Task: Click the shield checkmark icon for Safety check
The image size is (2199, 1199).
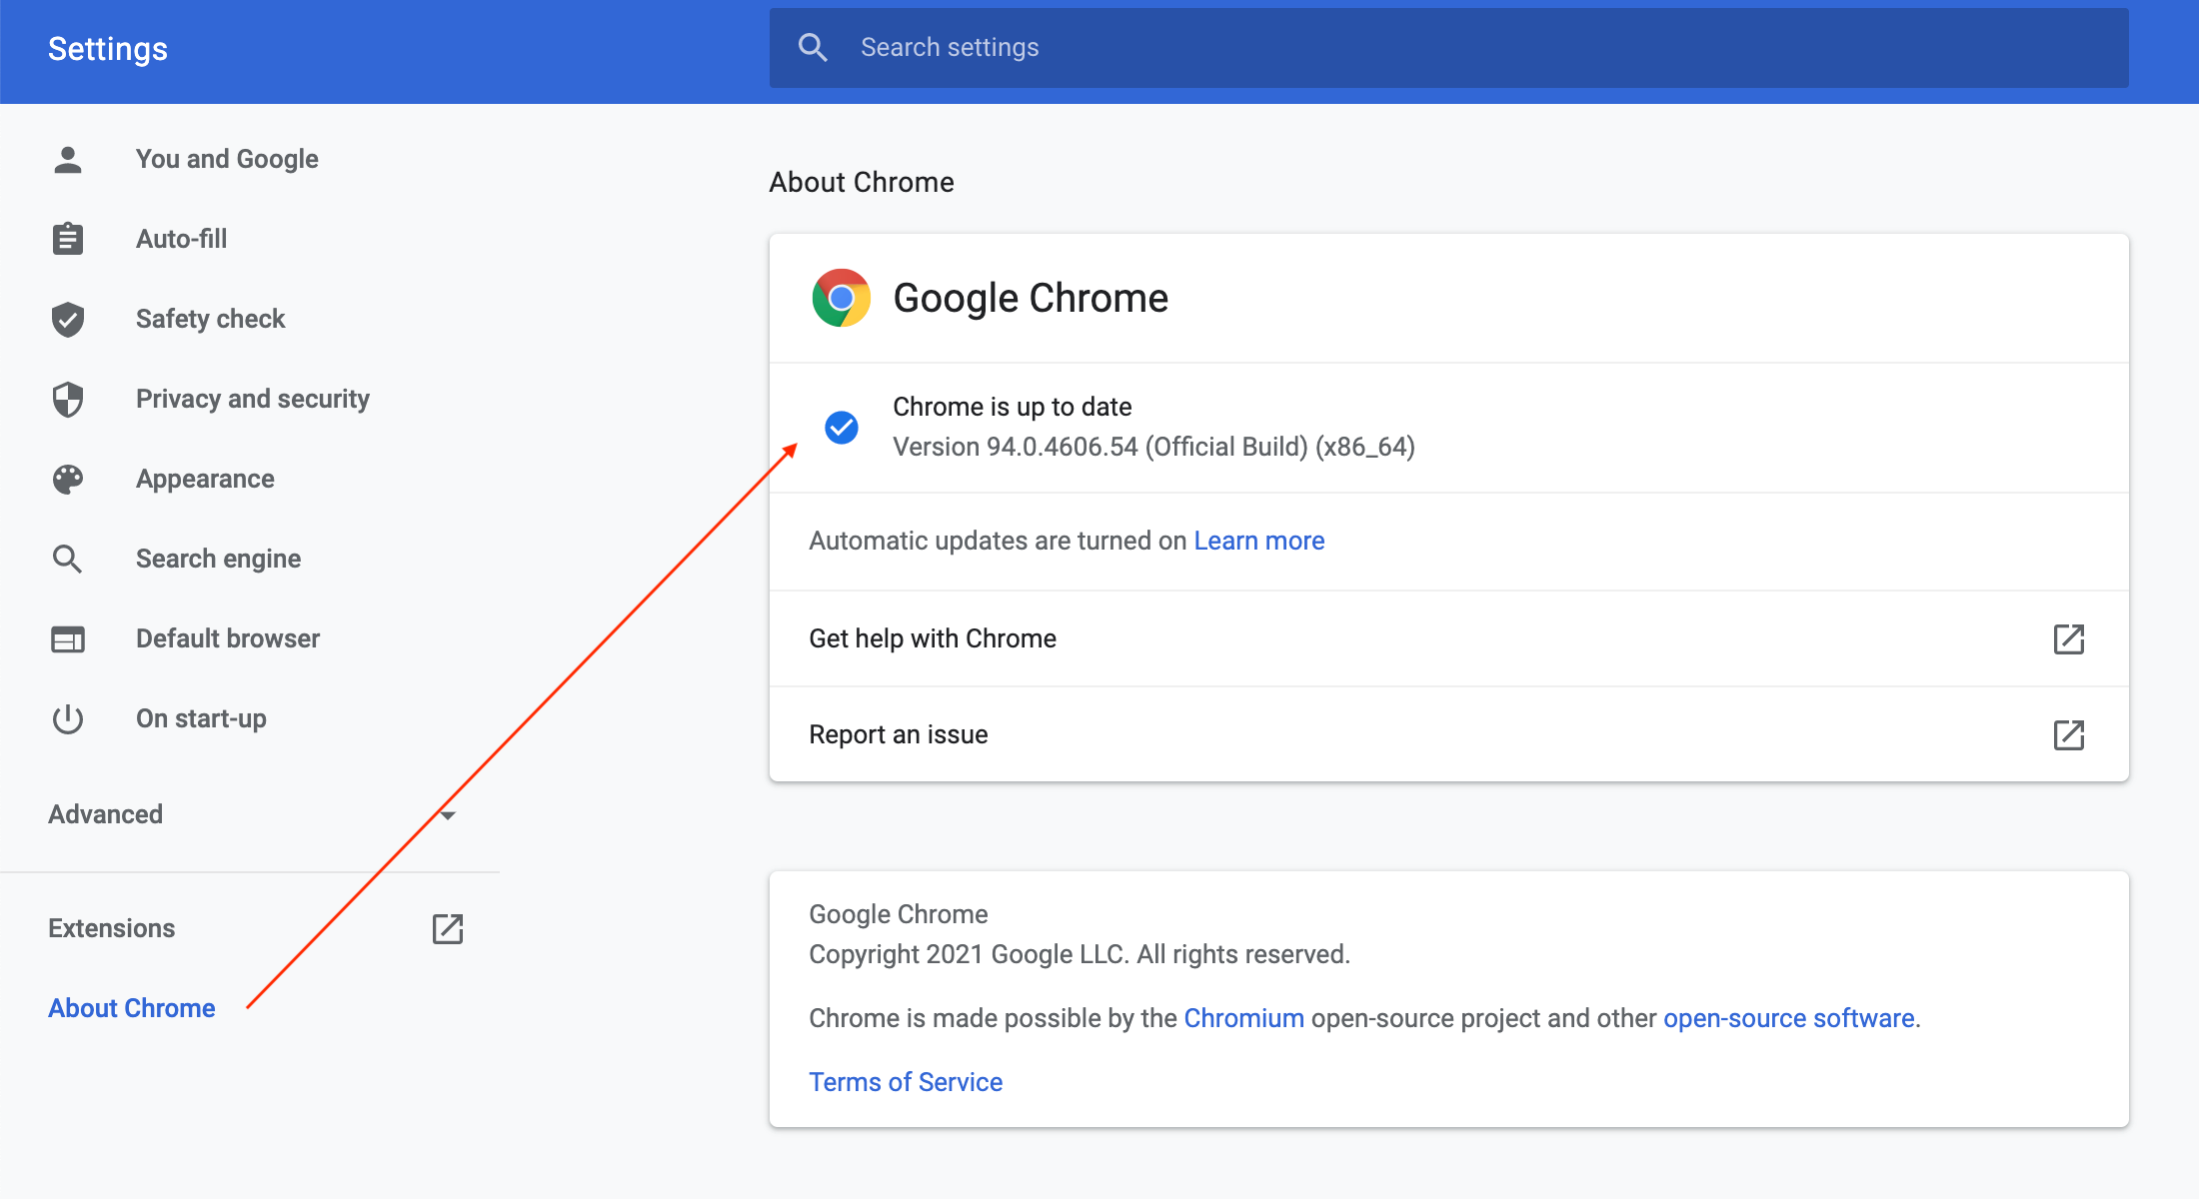Action: pos(68,320)
